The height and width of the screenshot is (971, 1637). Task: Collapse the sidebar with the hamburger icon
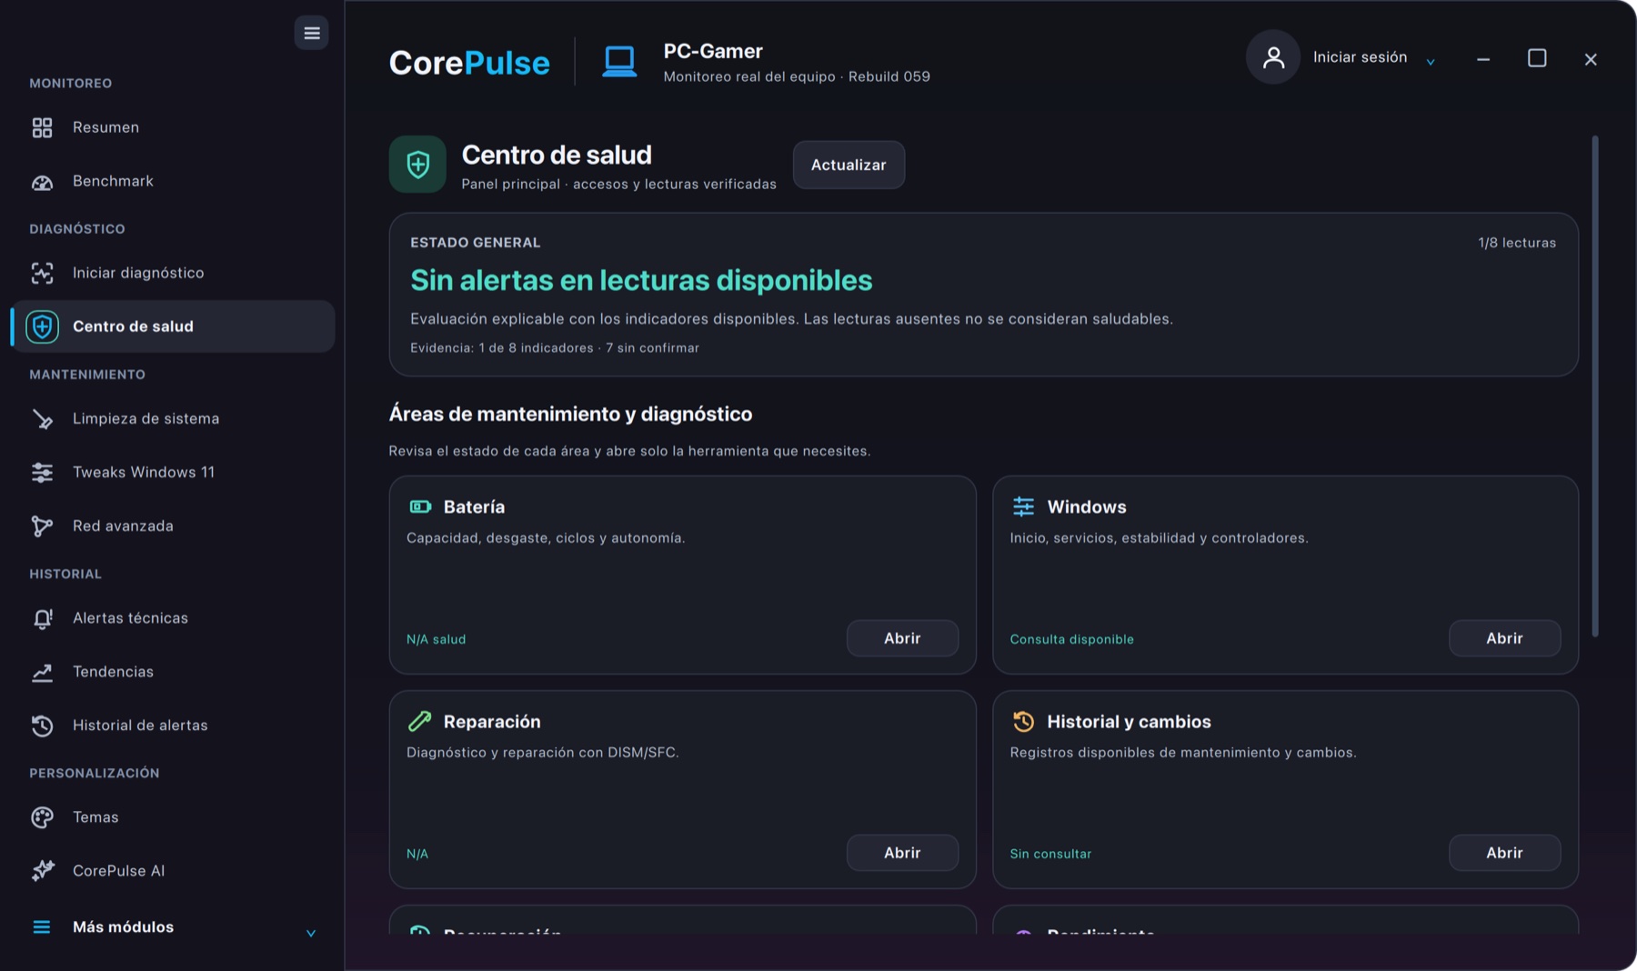(x=311, y=34)
